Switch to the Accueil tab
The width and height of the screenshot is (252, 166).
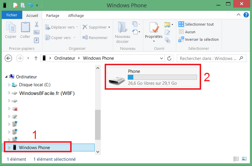tap(32, 15)
